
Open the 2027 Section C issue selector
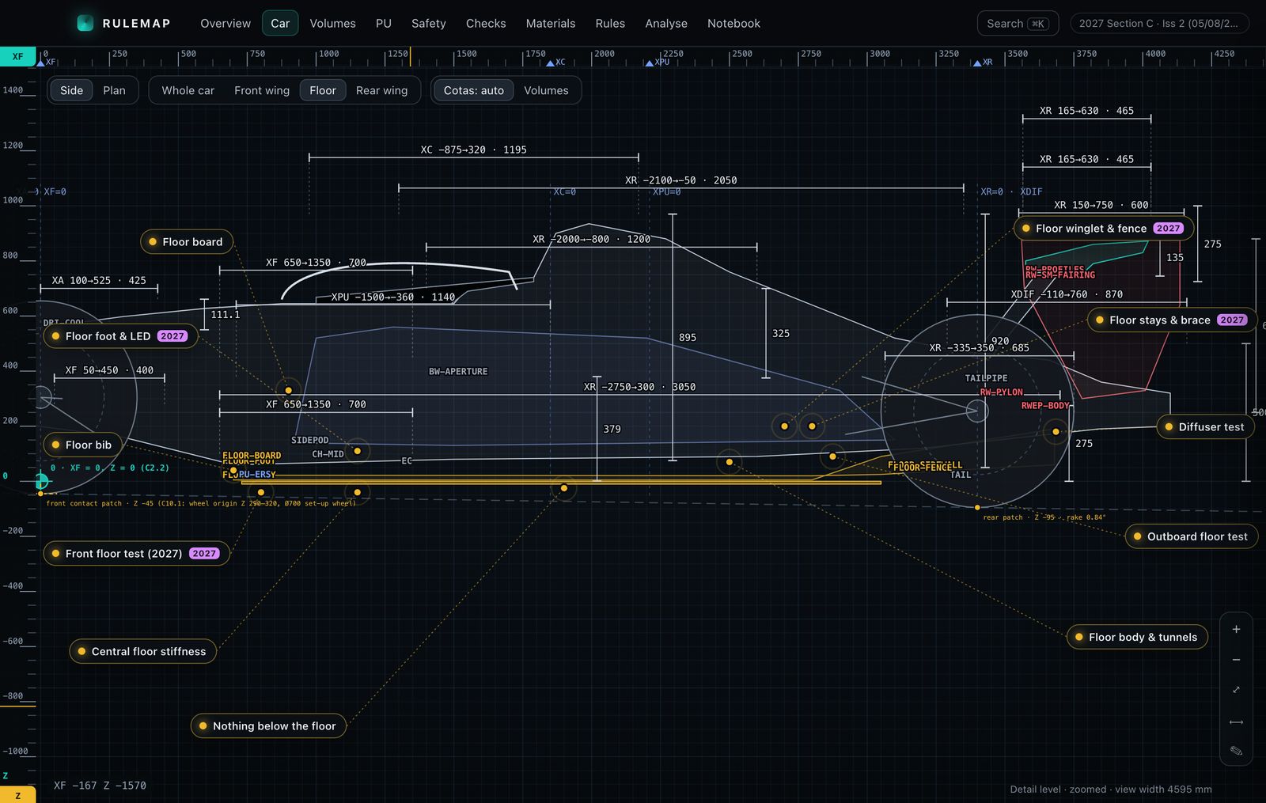point(1159,23)
